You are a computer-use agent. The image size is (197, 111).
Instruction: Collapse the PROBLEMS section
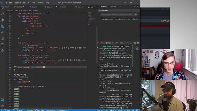point(99,10)
